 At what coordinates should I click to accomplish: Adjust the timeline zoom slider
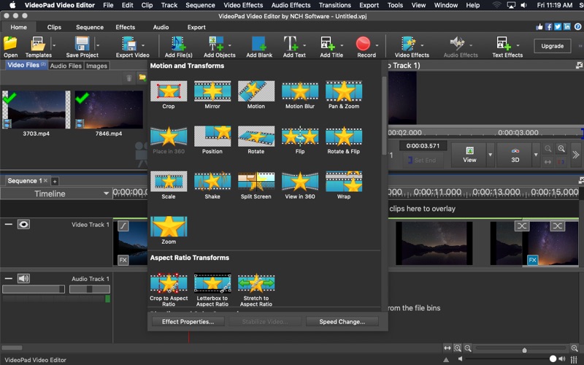point(523,350)
